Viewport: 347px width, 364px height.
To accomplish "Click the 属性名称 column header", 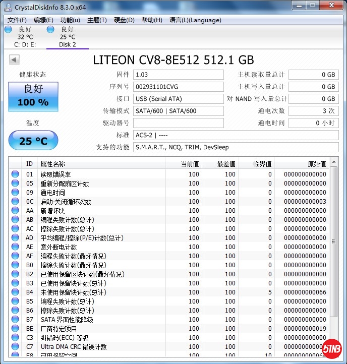I will pos(53,164).
